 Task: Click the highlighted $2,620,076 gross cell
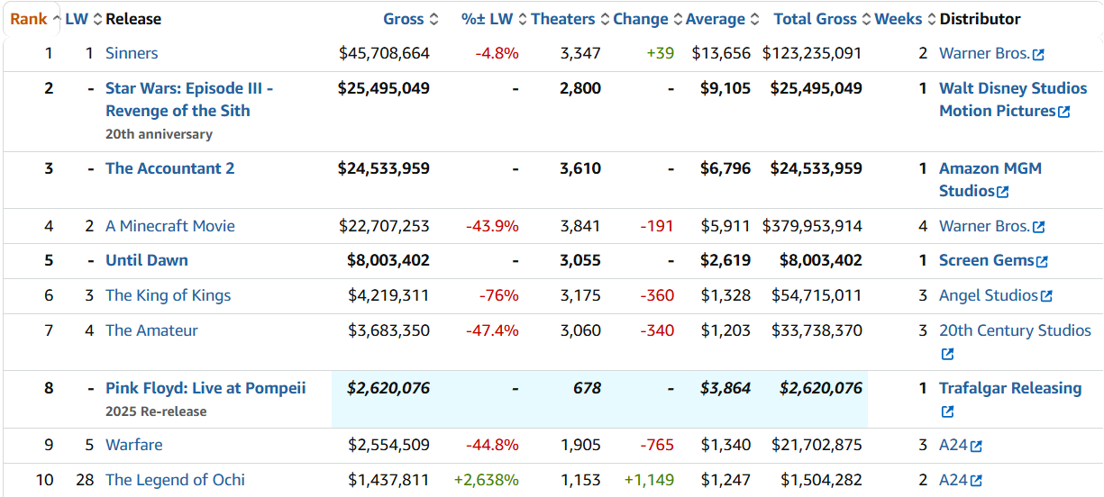pyautogui.click(x=388, y=388)
